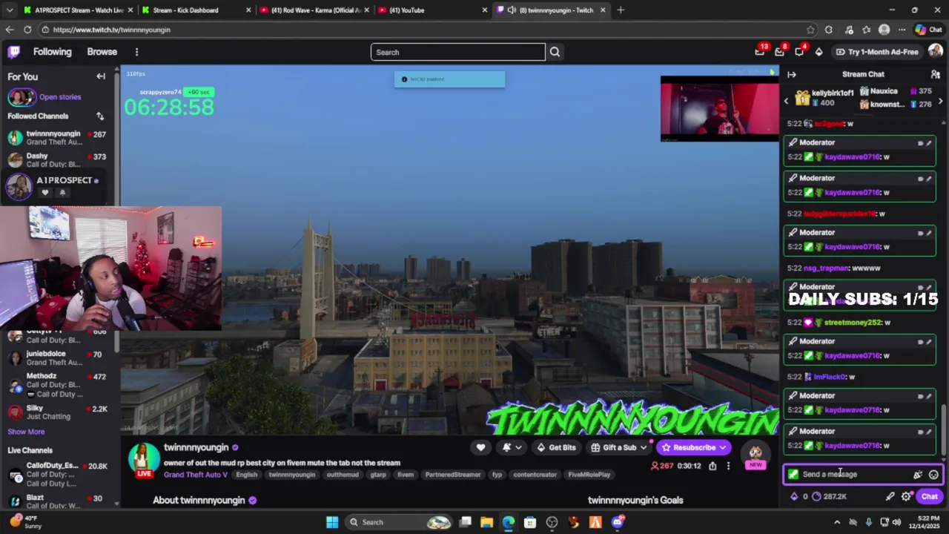Bookmark this page star icon
The image size is (949, 534).
tap(810, 30)
